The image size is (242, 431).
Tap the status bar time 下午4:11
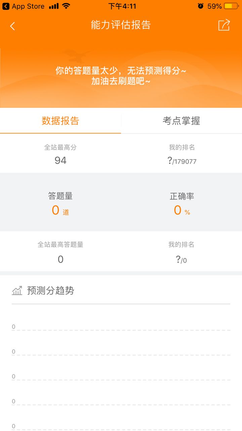122,6
